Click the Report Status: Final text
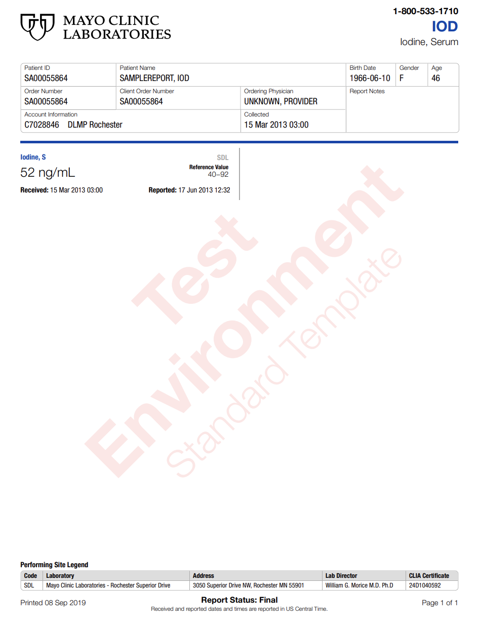This screenshot has width=480, height=628. (x=239, y=600)
